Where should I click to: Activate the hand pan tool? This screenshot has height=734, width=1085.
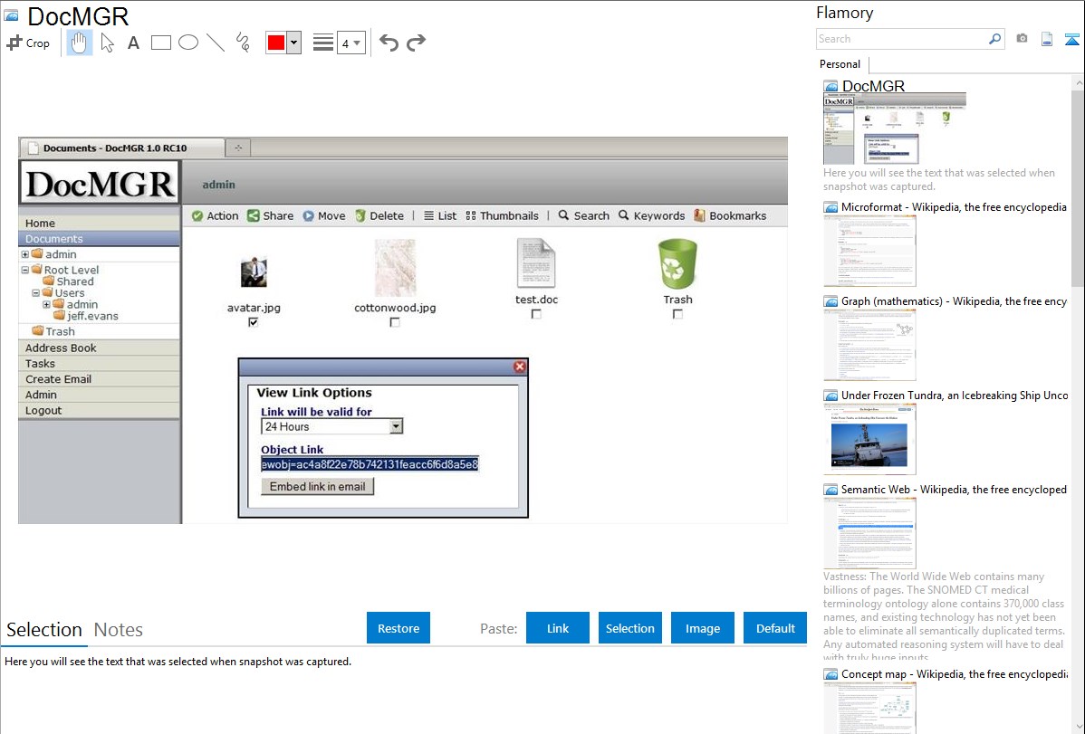click(79, 43)
